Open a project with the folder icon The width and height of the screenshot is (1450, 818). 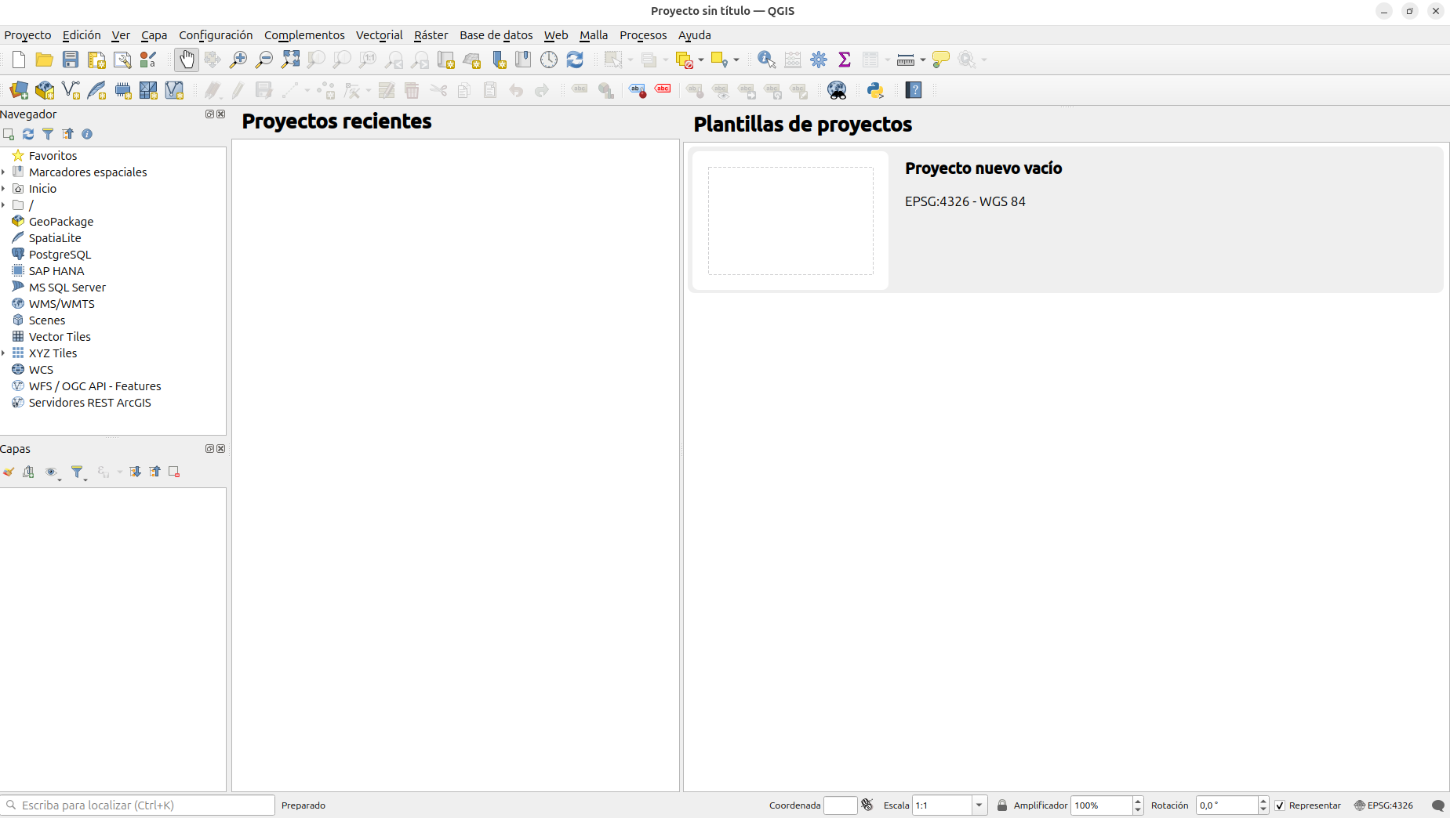45,60
